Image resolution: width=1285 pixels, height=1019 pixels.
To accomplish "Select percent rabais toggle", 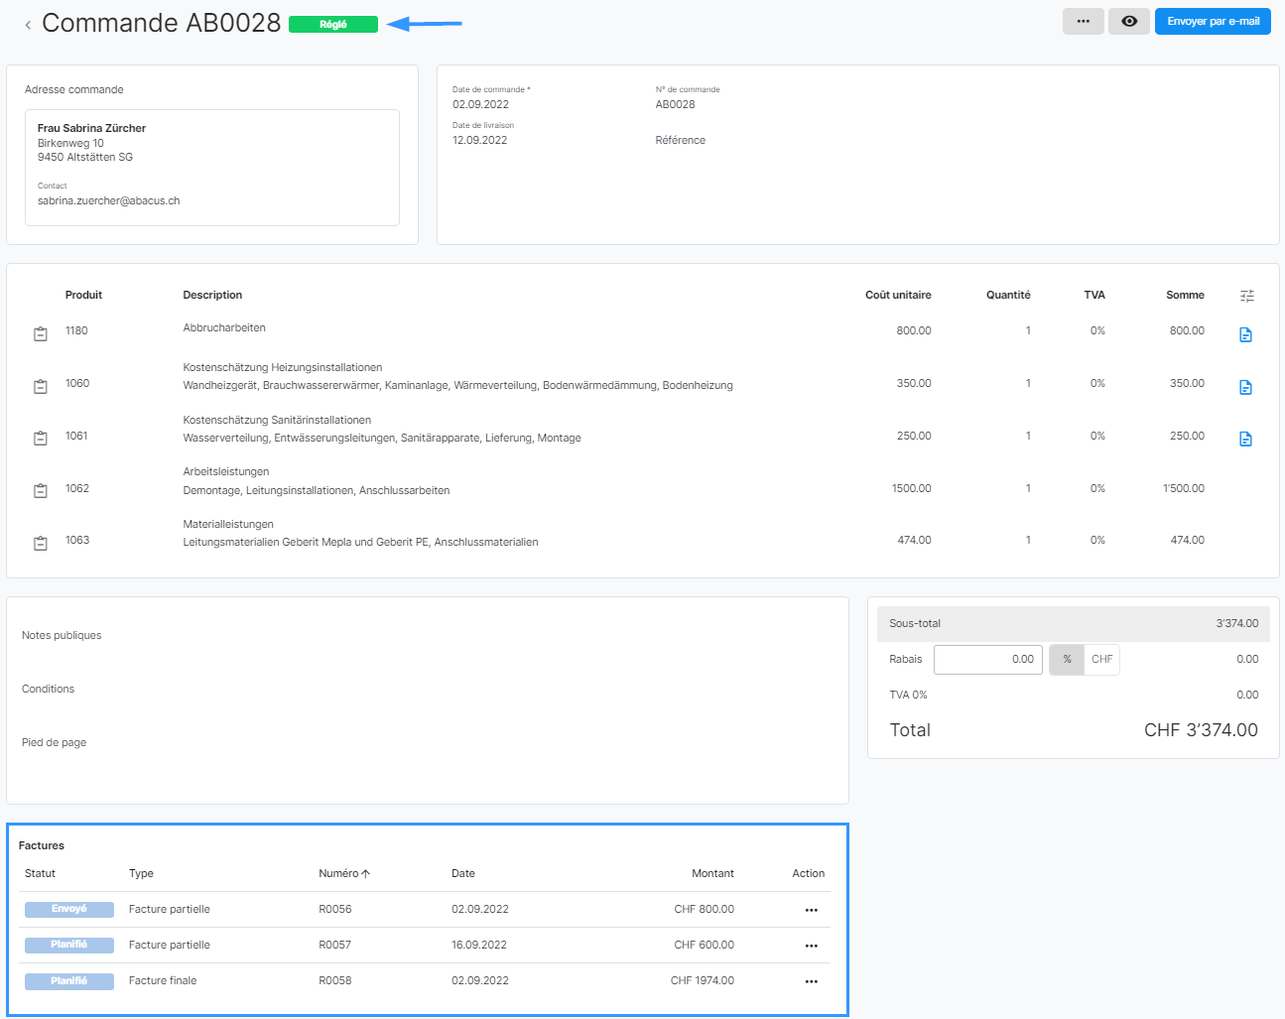I will coord(1067,660).
